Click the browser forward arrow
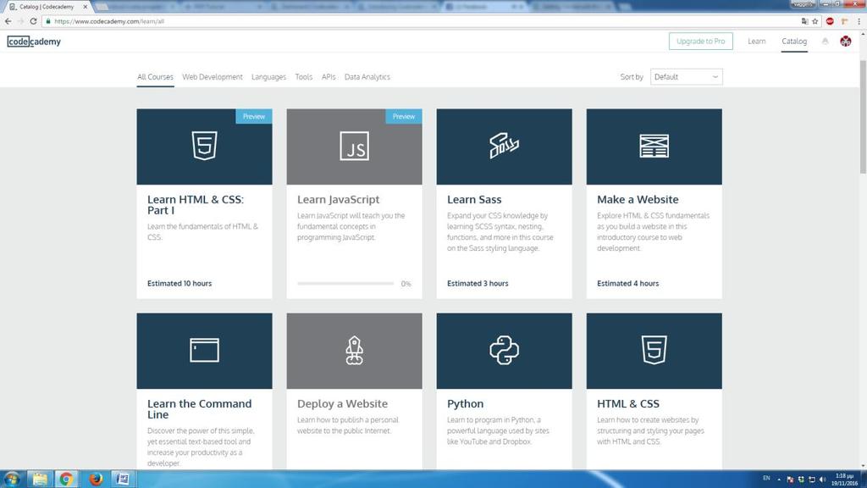This screenshot has width=867, height=488. [20, 21]
